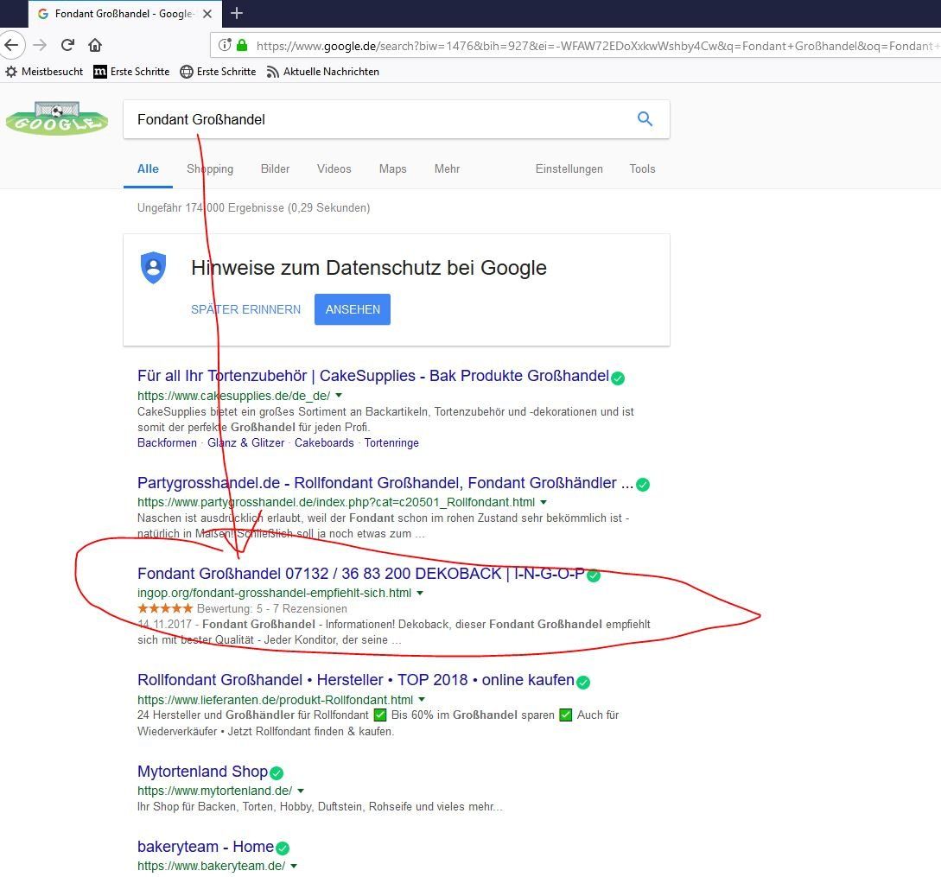This screenshot has height=877, width=941.
Task: Click the browser forward arrow button
Action: click(41, 45)
